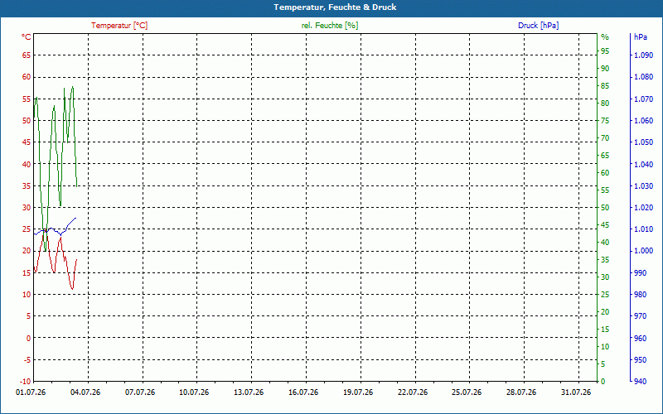Screen dimensions: 663x414
Task: Select the 16.07.26 date axis label
Action: pos(303,392)
